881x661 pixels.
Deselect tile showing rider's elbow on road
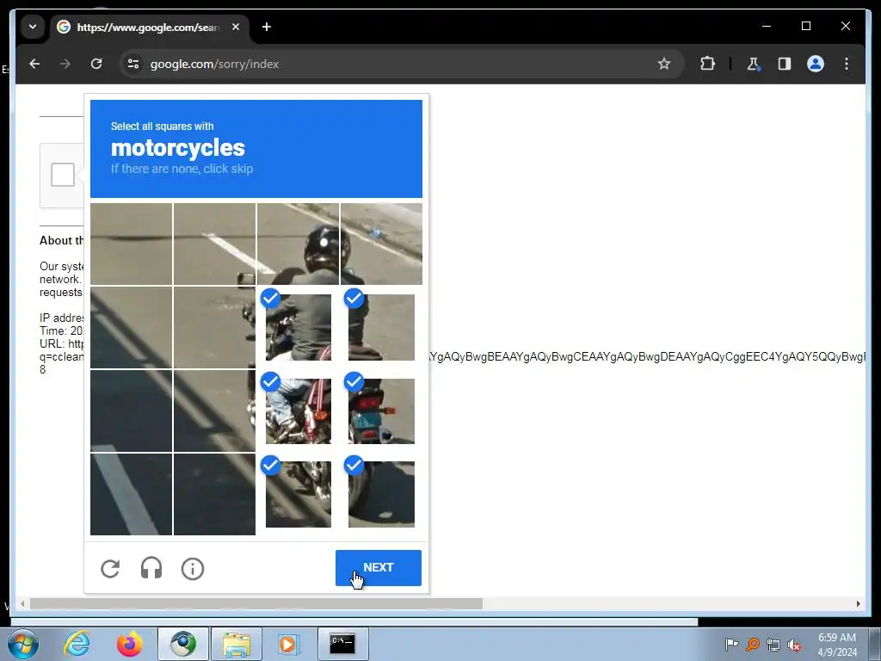[381, 327]
